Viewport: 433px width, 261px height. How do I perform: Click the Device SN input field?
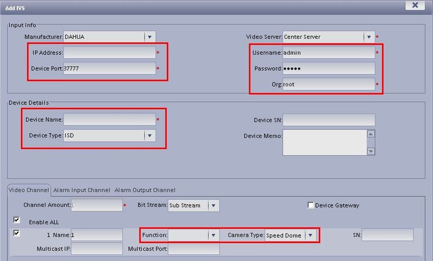coord(329,120)
